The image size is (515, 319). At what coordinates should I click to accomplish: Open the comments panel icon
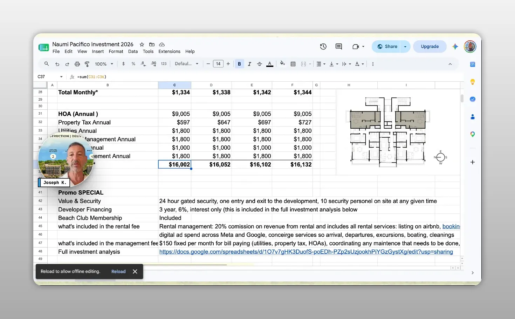point(338,46)
